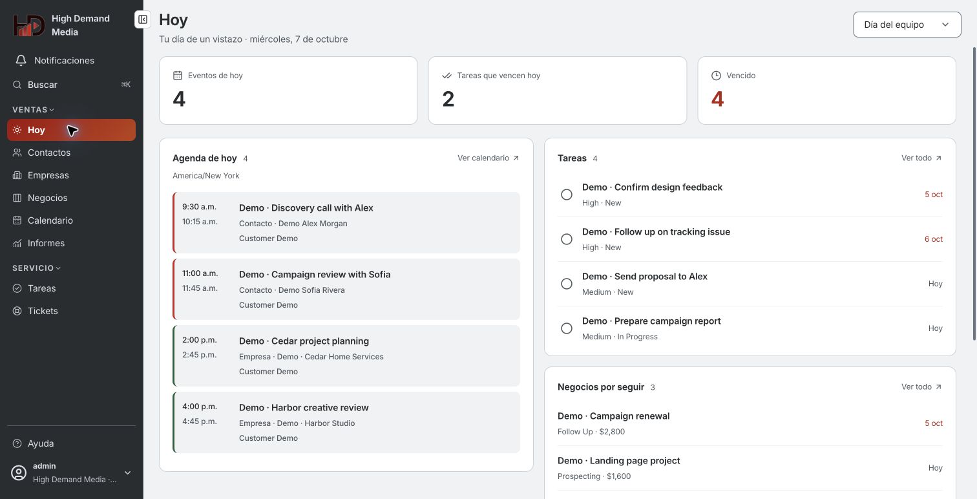Click the High Demand Media logo
977x499 pixels.
click(x=29, y=25)
